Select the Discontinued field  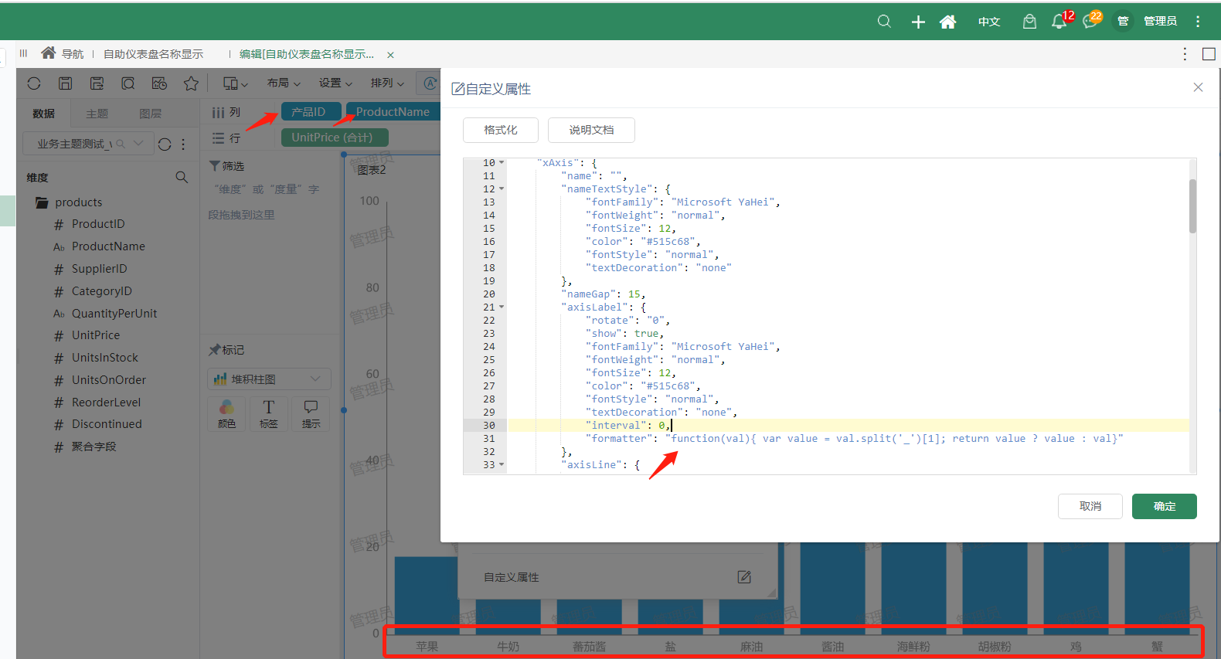coord(107,424)
